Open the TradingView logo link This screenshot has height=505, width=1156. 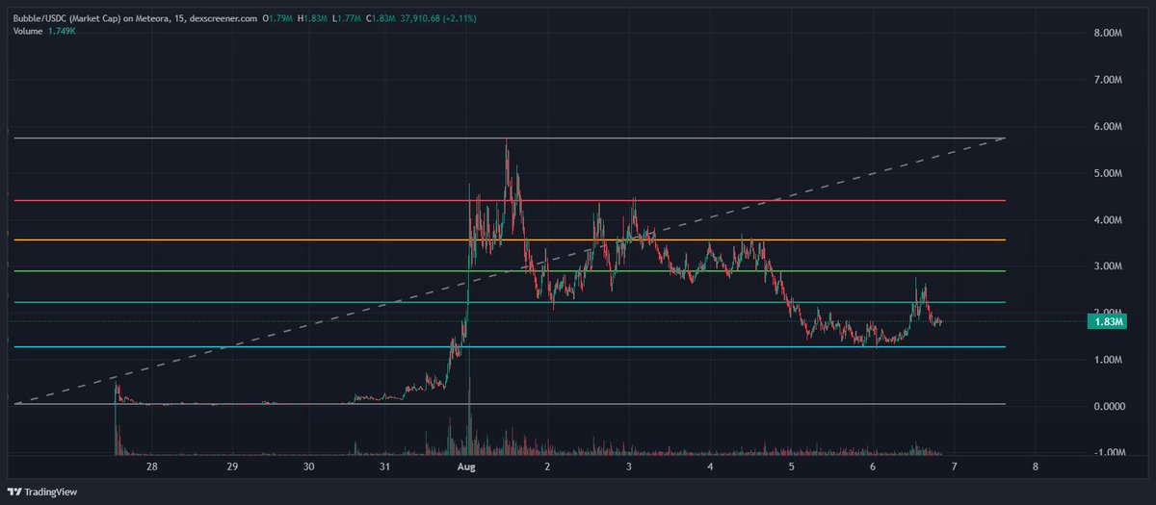(x=41, y=492)
